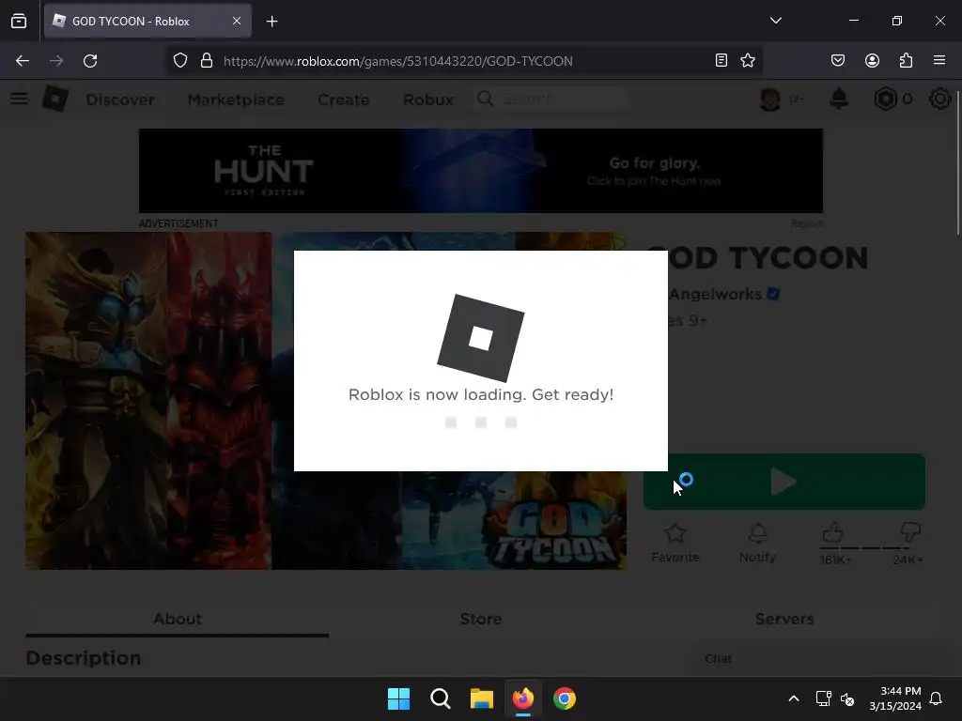Switch to the About tab
This screenshot has height=721, width=962.
[178, 619]
